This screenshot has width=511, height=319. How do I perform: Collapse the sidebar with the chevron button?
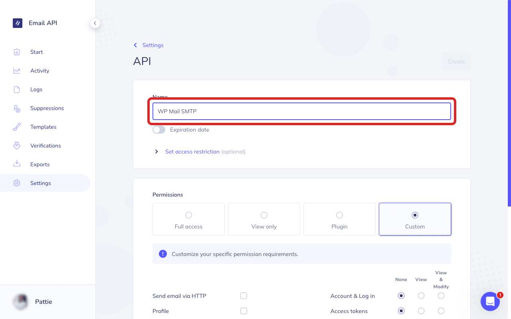(x=95, y=23)
